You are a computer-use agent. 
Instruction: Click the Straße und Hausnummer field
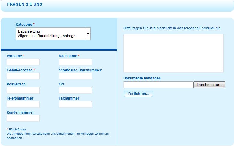tap(75, 76)
